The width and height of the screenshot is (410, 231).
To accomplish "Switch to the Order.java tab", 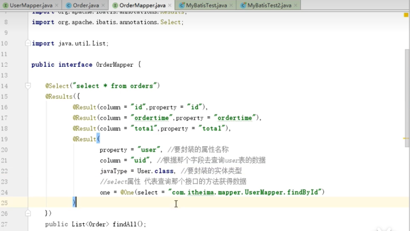I will tap(86, 5).
